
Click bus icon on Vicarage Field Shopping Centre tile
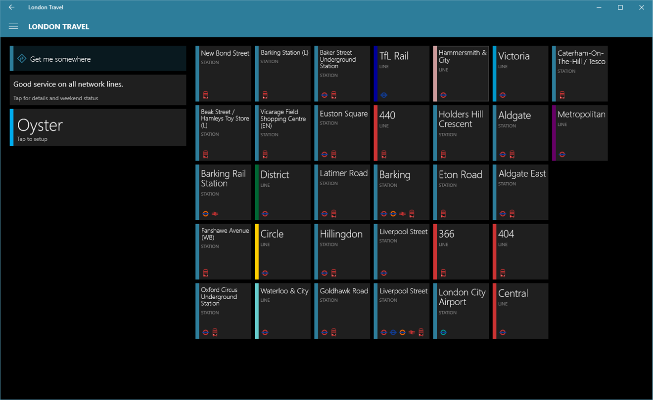265,155
